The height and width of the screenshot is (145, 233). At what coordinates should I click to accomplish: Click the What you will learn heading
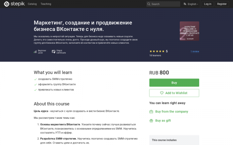pyautogui.click(x=53, y=73)
